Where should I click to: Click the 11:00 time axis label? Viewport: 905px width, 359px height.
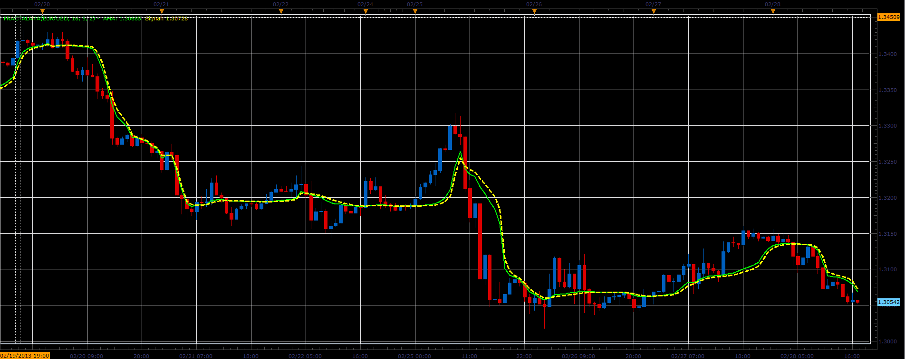469,356
